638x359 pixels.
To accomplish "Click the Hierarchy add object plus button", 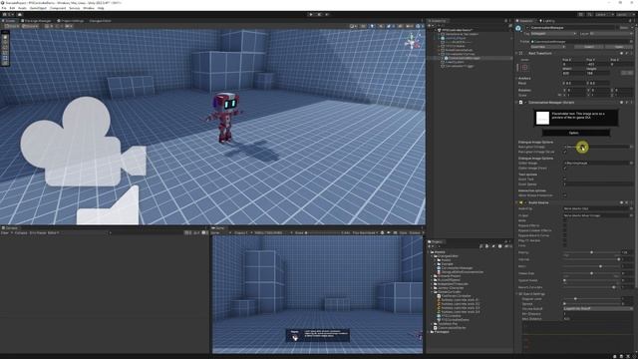I will click(x=430, y=26).
